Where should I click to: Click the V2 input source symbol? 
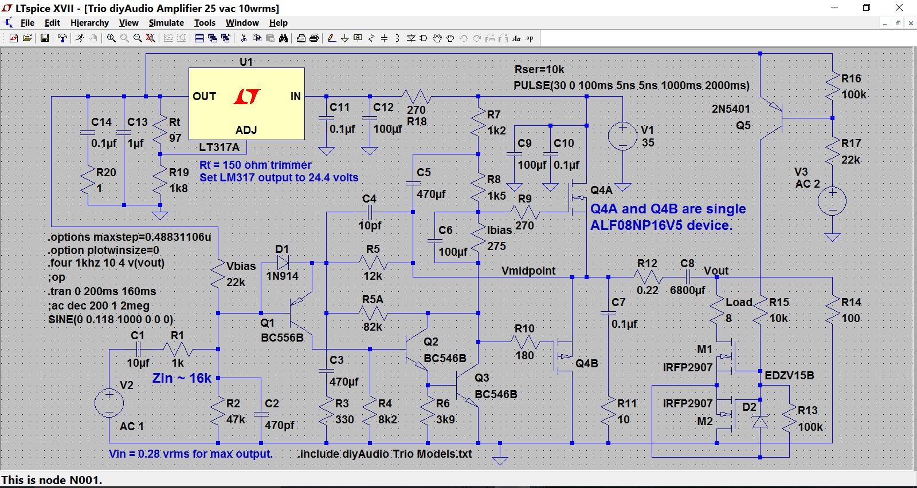point(109,403)
